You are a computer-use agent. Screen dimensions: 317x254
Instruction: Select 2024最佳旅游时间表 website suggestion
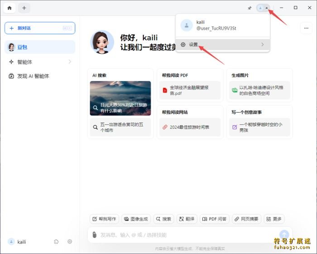tap(190, 127)
